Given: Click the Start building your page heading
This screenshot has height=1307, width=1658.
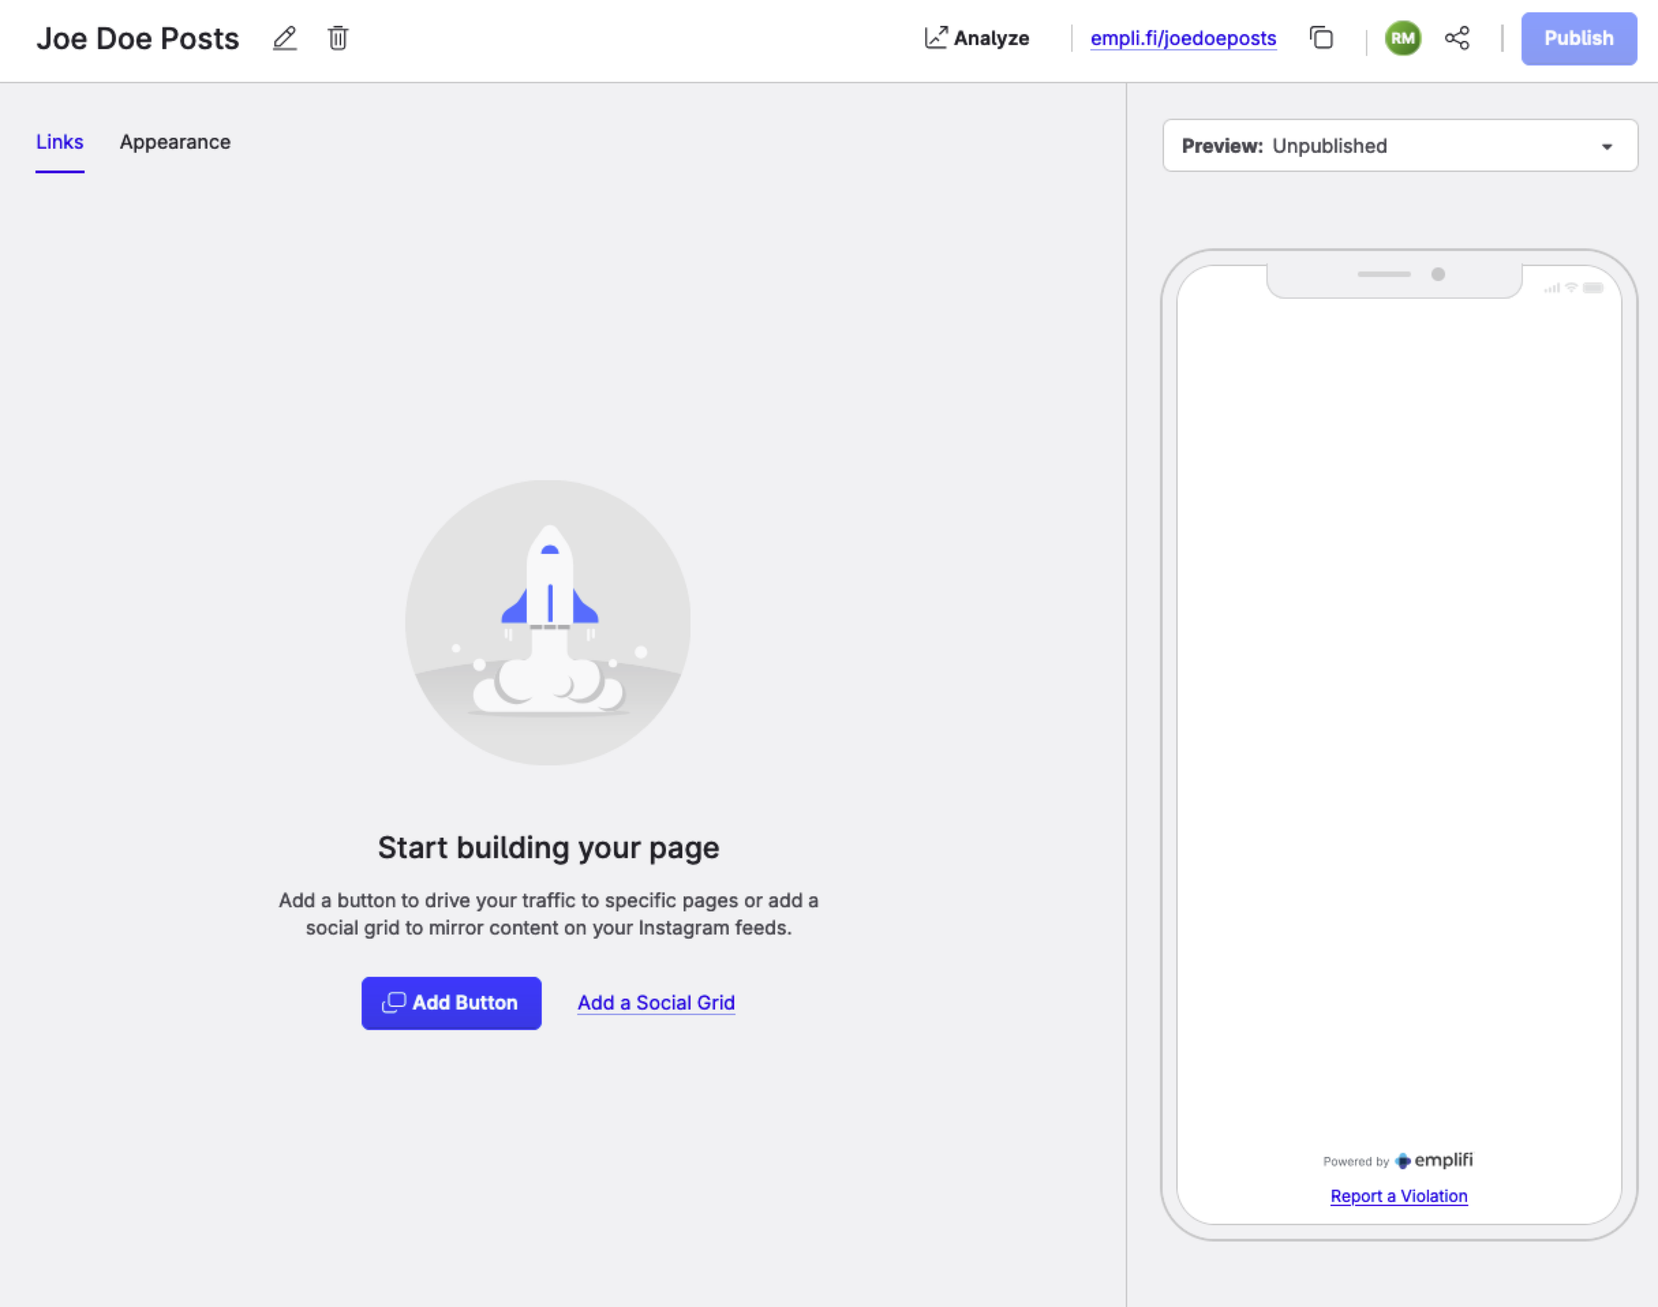Looking at the screenshot, I should (548, 848).
